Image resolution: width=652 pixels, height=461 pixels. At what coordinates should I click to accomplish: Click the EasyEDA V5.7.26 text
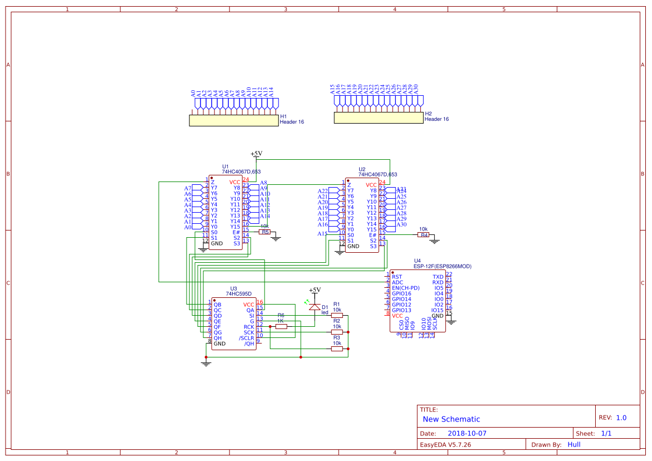pos(445,444)
